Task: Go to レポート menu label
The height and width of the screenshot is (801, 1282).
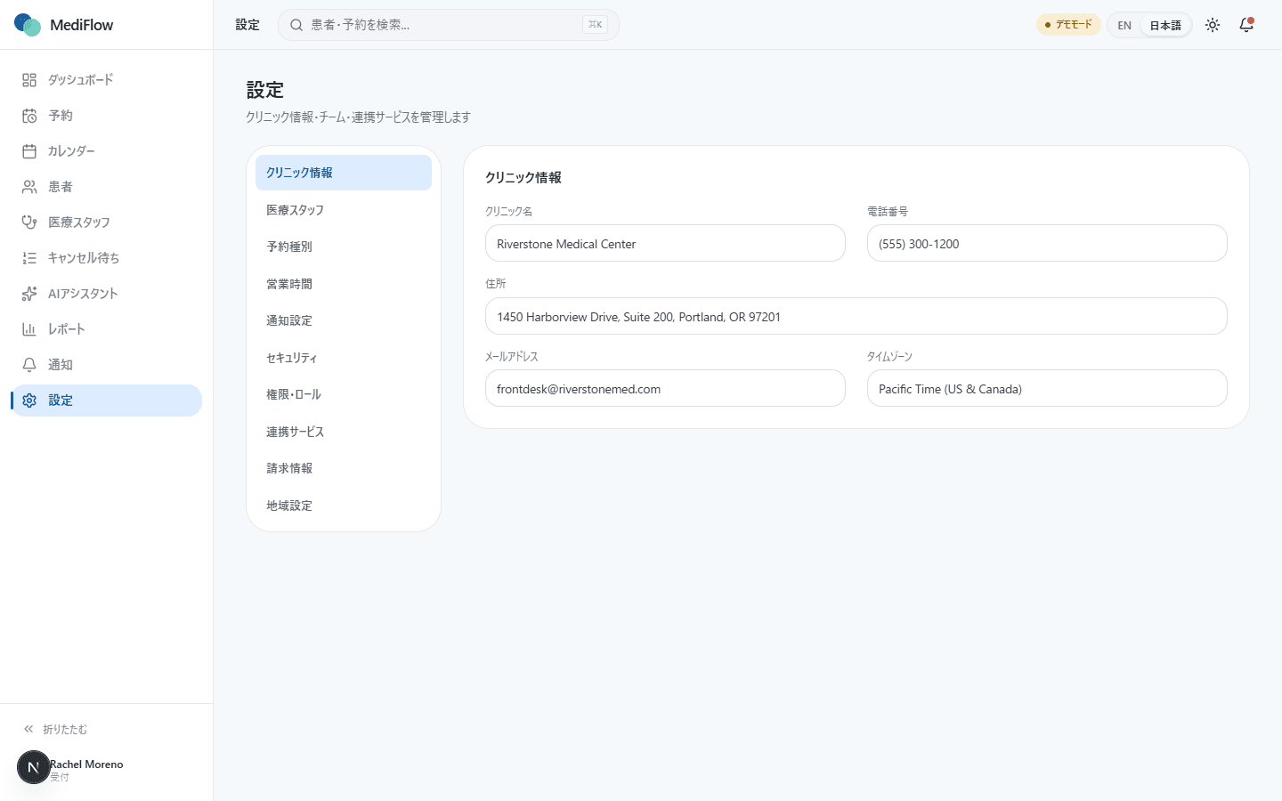Action: tap(67, 329)
